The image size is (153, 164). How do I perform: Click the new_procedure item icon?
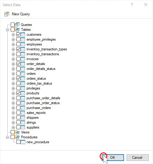[x=23, y=142]
